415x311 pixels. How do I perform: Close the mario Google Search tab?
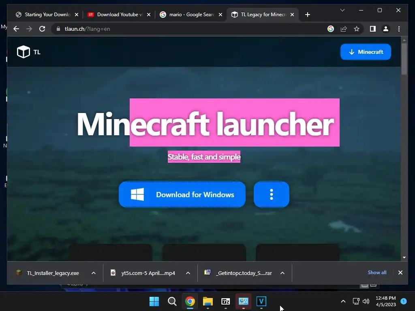220,15
